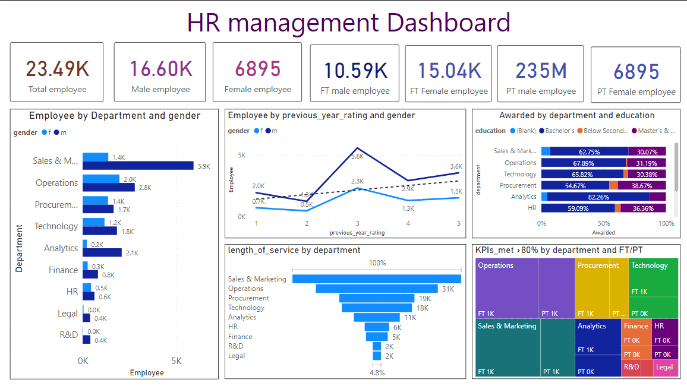Click male legend marker in Department chart
The width and height of the screenshot is (687, 386).
56,133
